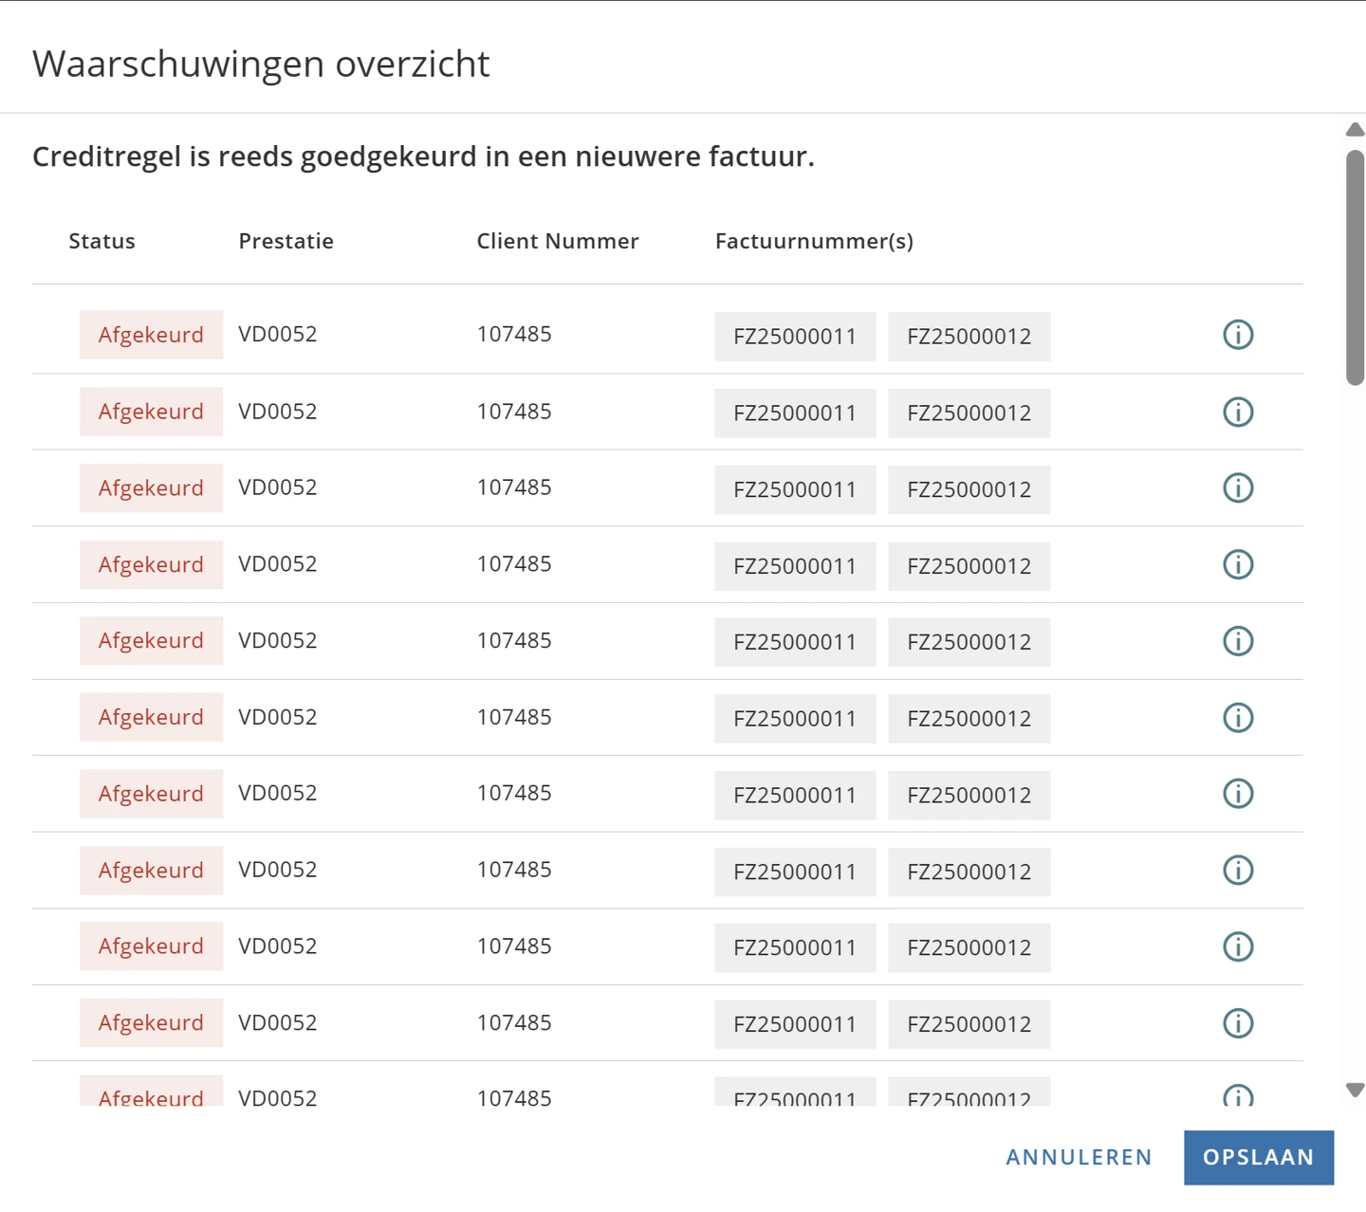View info icon in the ninth row
Image resolution: width=1366 pixels, height=1212 pixels.
click(1238, 946)
